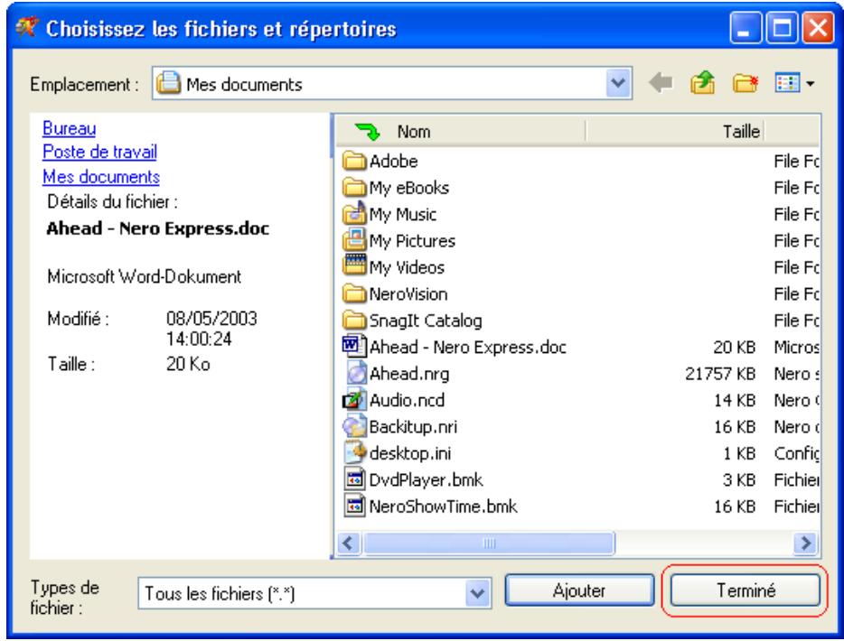Click the Adobe folder icon
Screen dimensions: 844x641
click(354, 161)
